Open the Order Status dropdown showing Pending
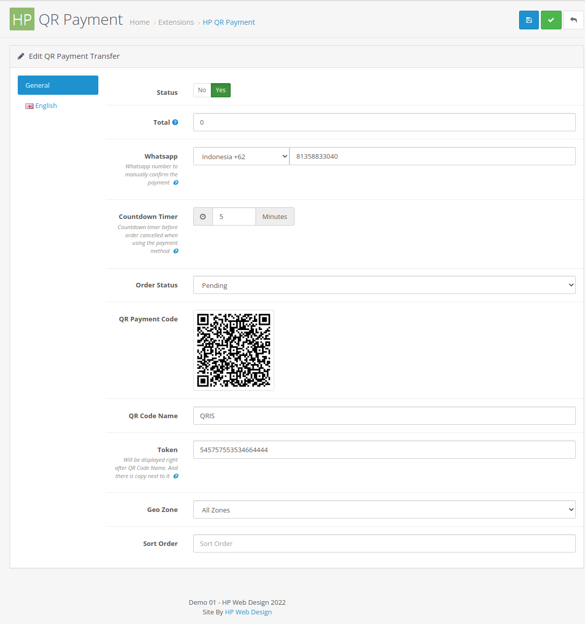Image resolution: width=585 pixels, height=624 pixels. point(384,285)
